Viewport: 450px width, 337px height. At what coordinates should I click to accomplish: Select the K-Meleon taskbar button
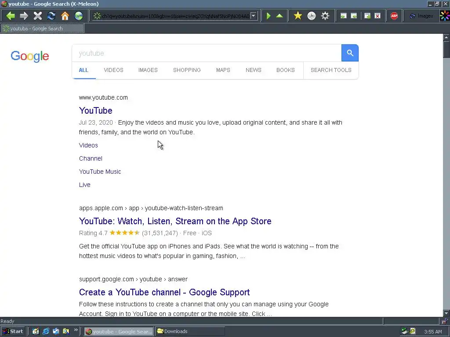click(119, 332)
